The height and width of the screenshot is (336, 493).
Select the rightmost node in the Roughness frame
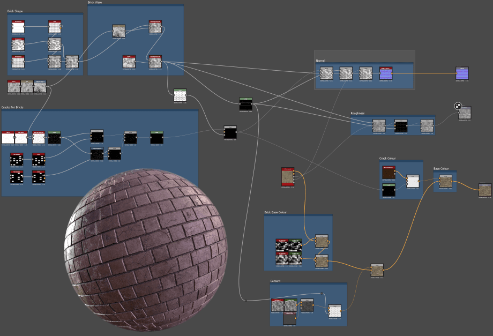click(x=427, y=126)
